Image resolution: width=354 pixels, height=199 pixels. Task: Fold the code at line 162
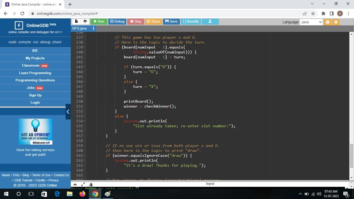pyautogui.click(x=85, y=160)
